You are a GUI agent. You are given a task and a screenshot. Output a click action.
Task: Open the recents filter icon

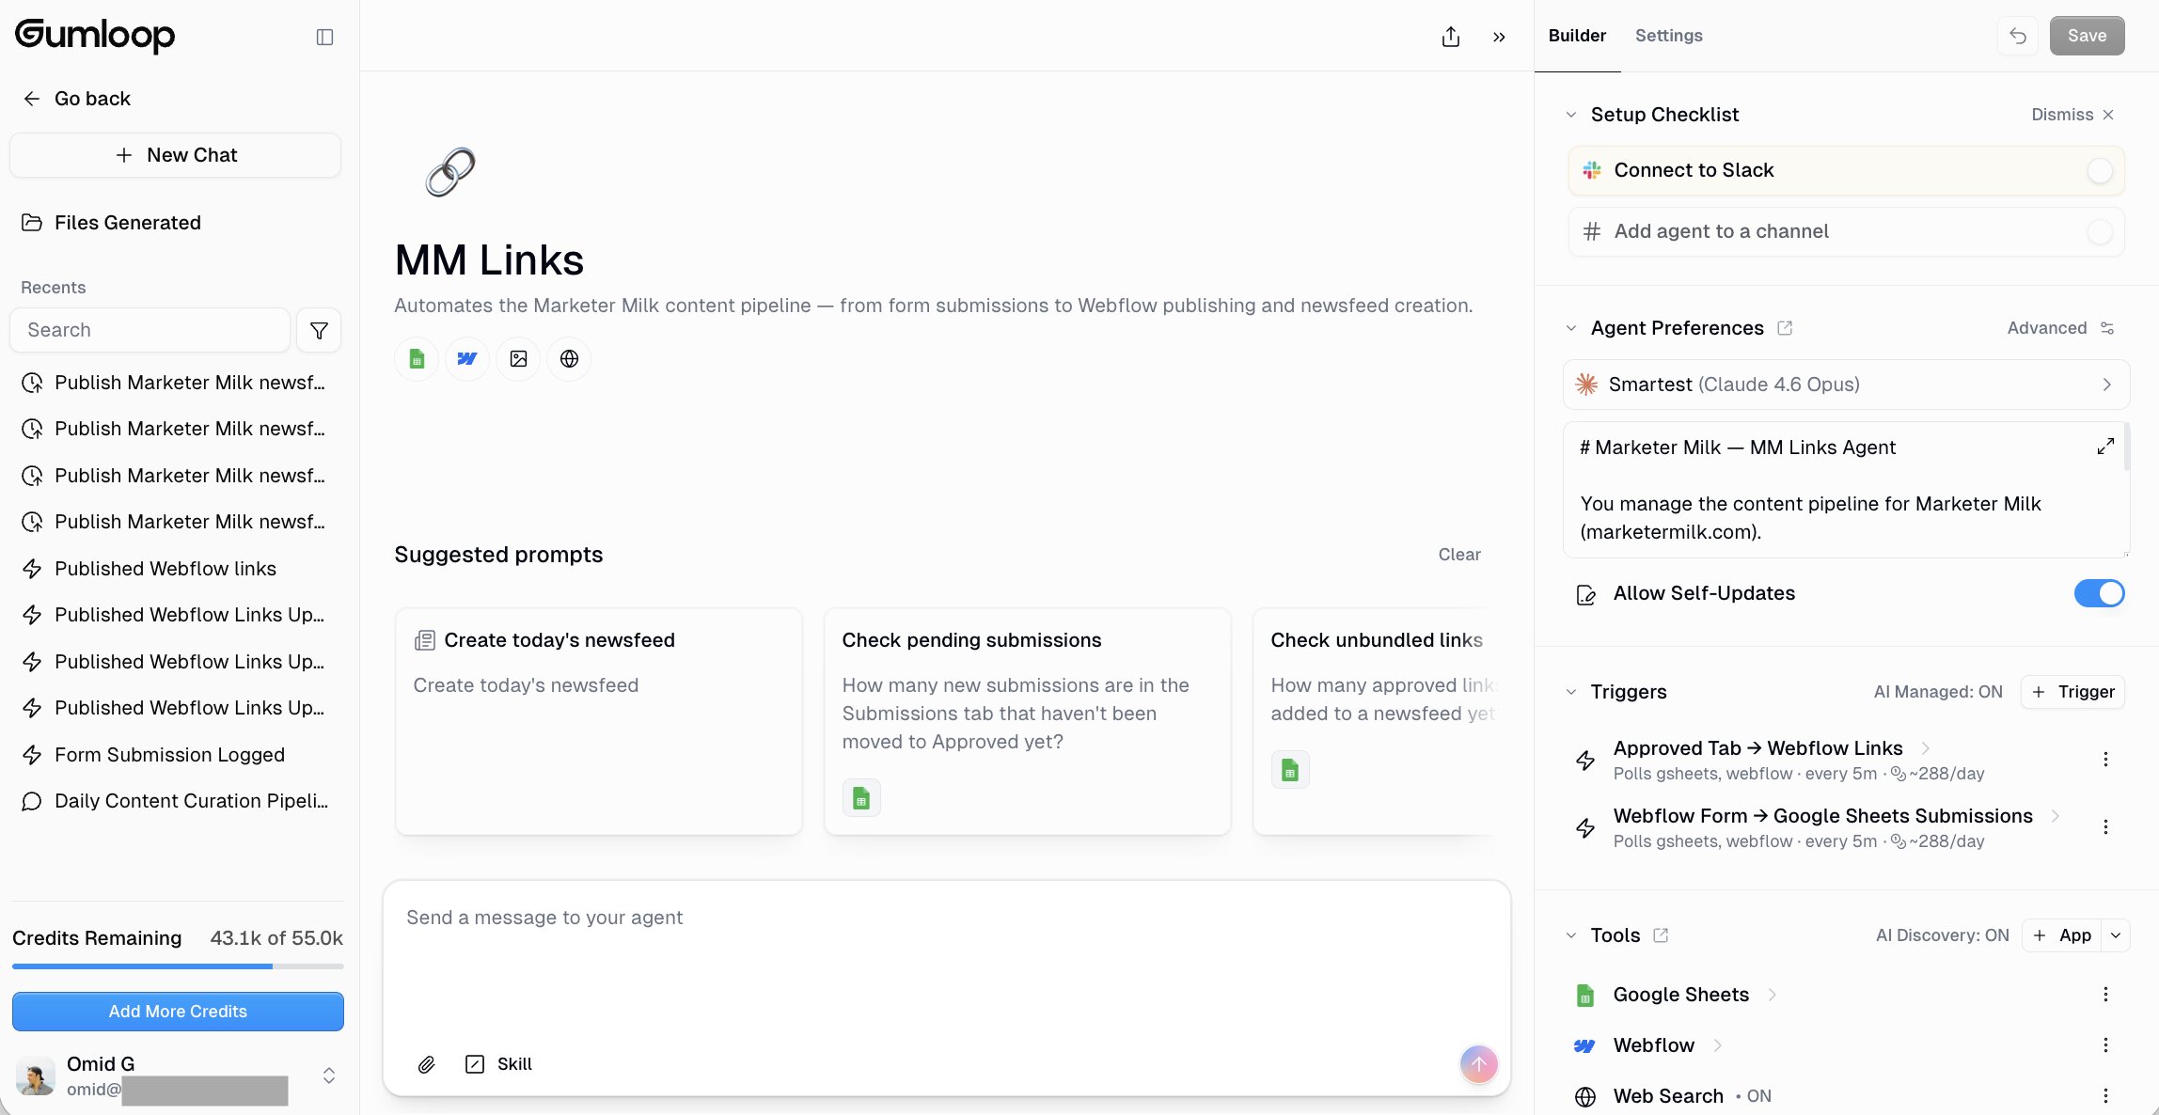pyautogui.click(x=319, y=330)
